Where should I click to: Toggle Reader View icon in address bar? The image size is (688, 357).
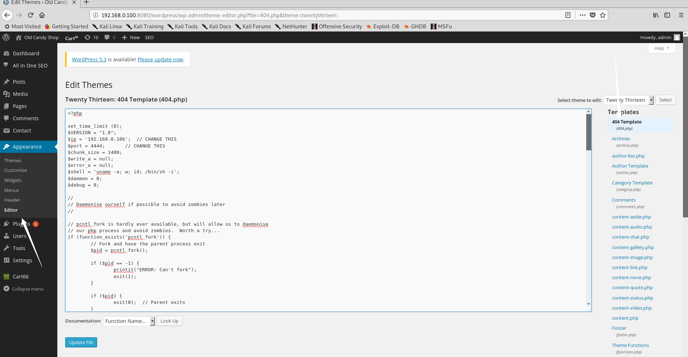(568, 15)
